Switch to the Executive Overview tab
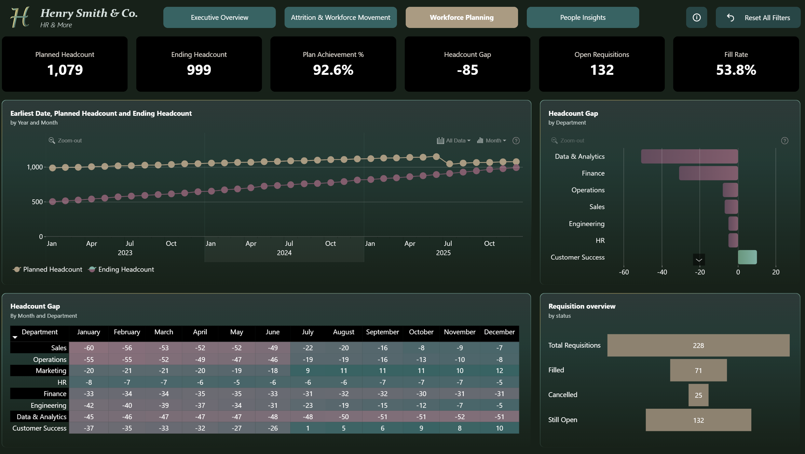805x454 pixels. coord(219,18)
